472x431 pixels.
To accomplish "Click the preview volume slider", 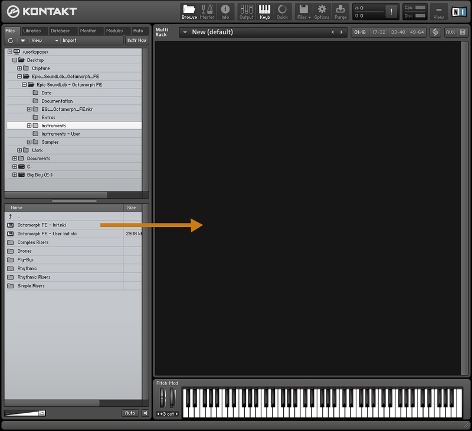I will [25, 413].
